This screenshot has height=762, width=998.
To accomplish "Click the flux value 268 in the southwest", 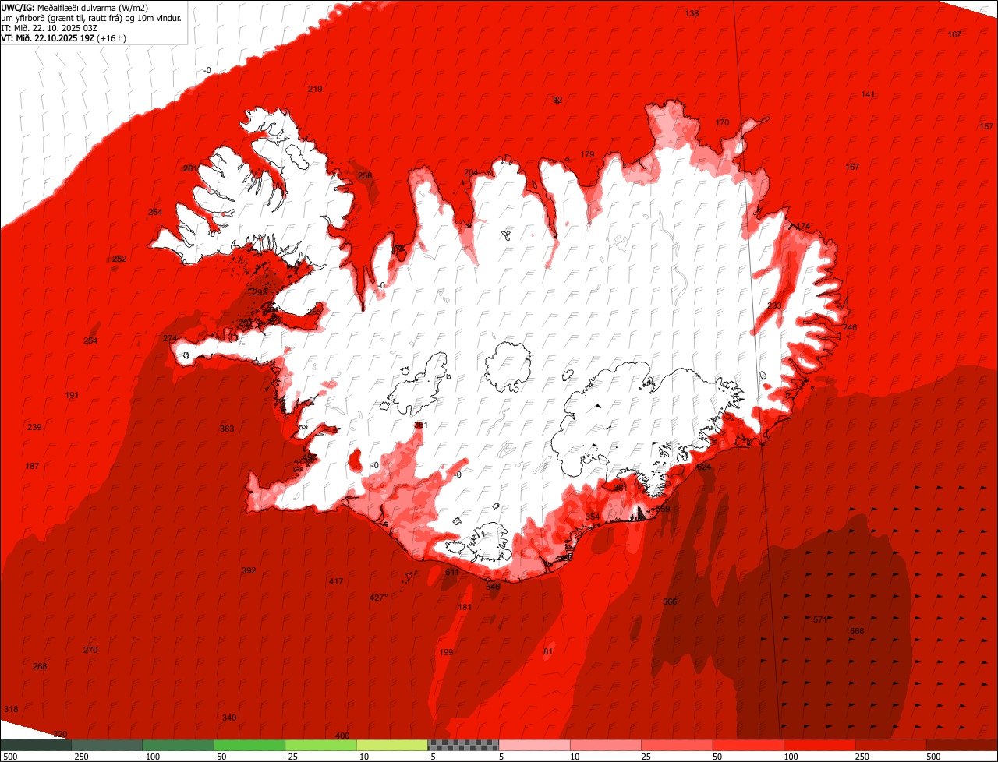I will 40,666.
